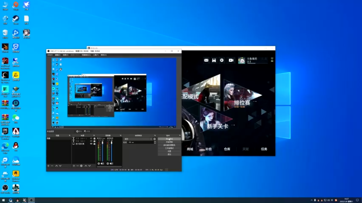Pop out the Audio Mixer dock panel
Screen dimensions: 362x203
[120, 135]
